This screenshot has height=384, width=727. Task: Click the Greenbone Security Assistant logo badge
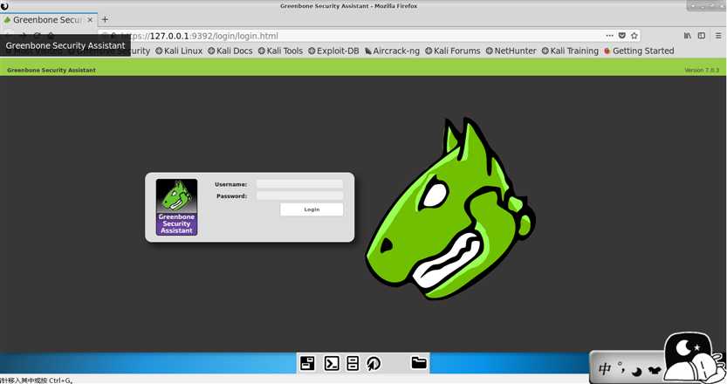176,208
